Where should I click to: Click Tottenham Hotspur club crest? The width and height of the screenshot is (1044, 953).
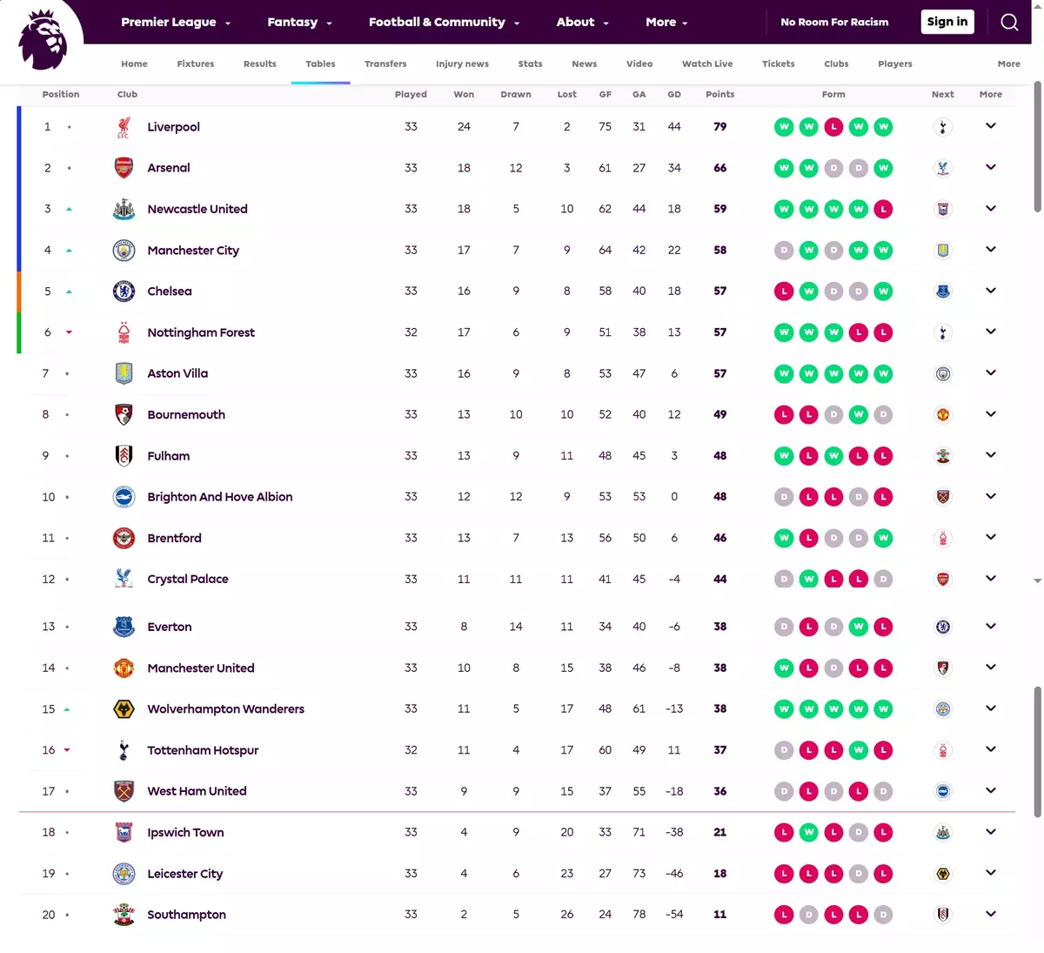coord(124,750)
